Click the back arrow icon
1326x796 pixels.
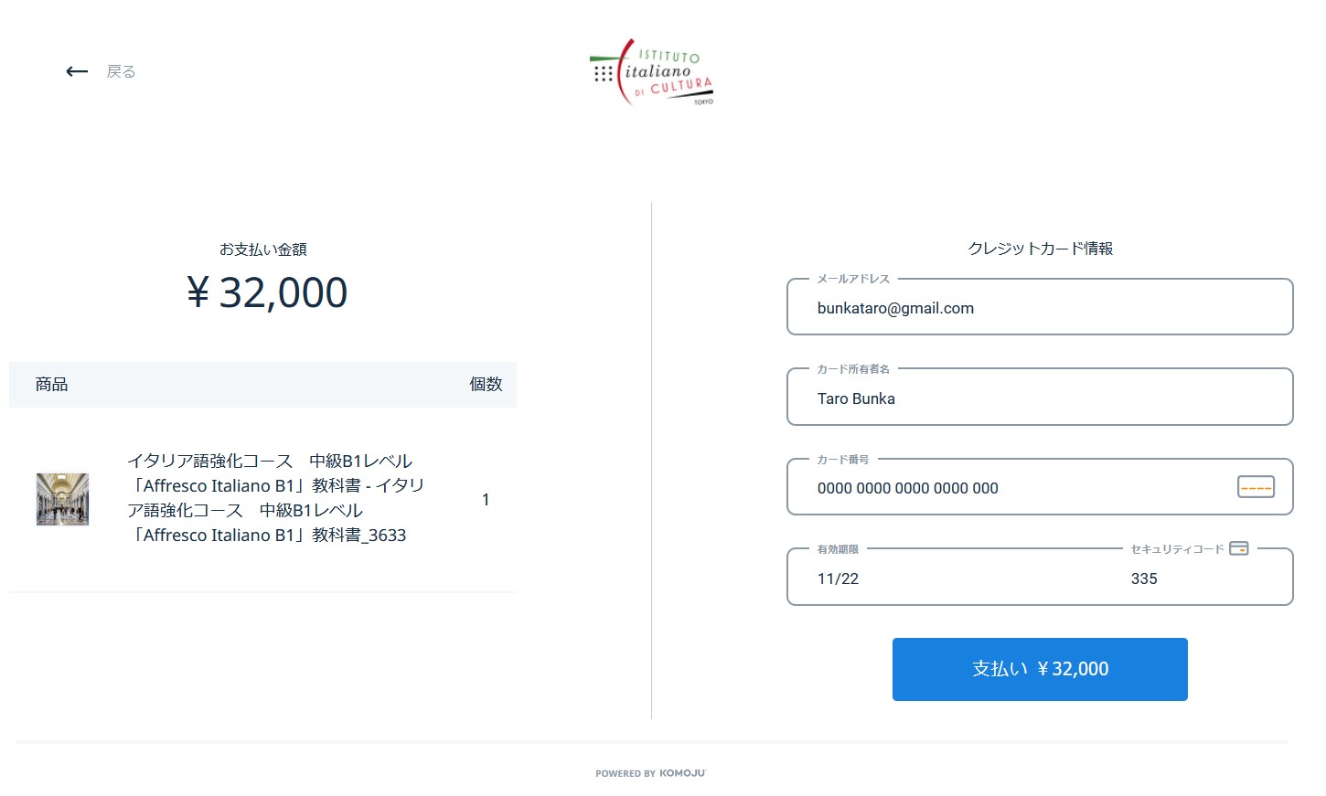tap(77, 71)
